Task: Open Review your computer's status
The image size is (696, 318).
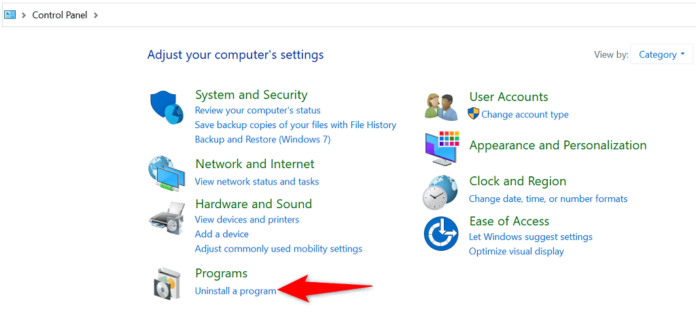Action: (x=258, y=110)
